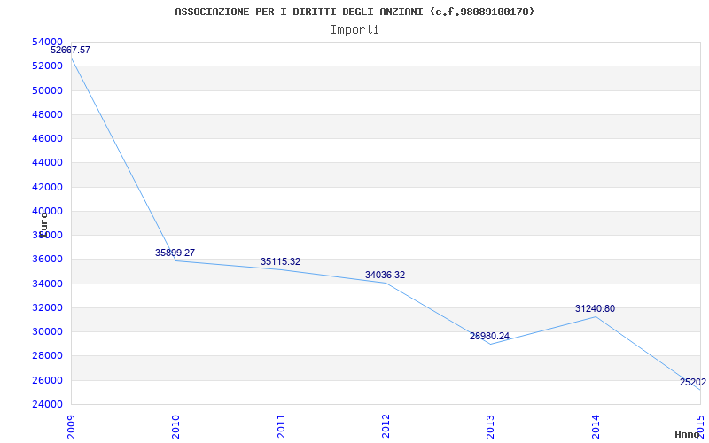Screen dimensions: 709x443
Task: Click the y-axis value 42000
Action: click(48, 187)
